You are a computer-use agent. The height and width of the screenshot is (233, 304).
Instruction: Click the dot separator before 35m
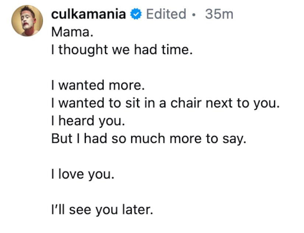[x=194, y=15]
